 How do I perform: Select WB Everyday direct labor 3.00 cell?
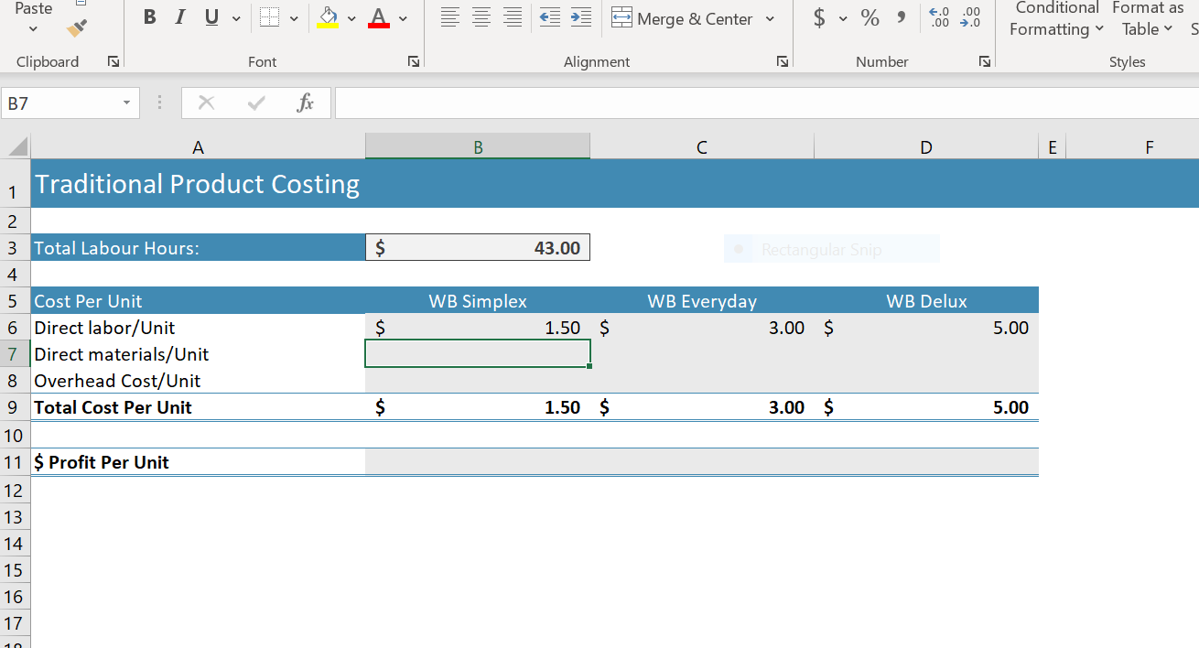702,327
